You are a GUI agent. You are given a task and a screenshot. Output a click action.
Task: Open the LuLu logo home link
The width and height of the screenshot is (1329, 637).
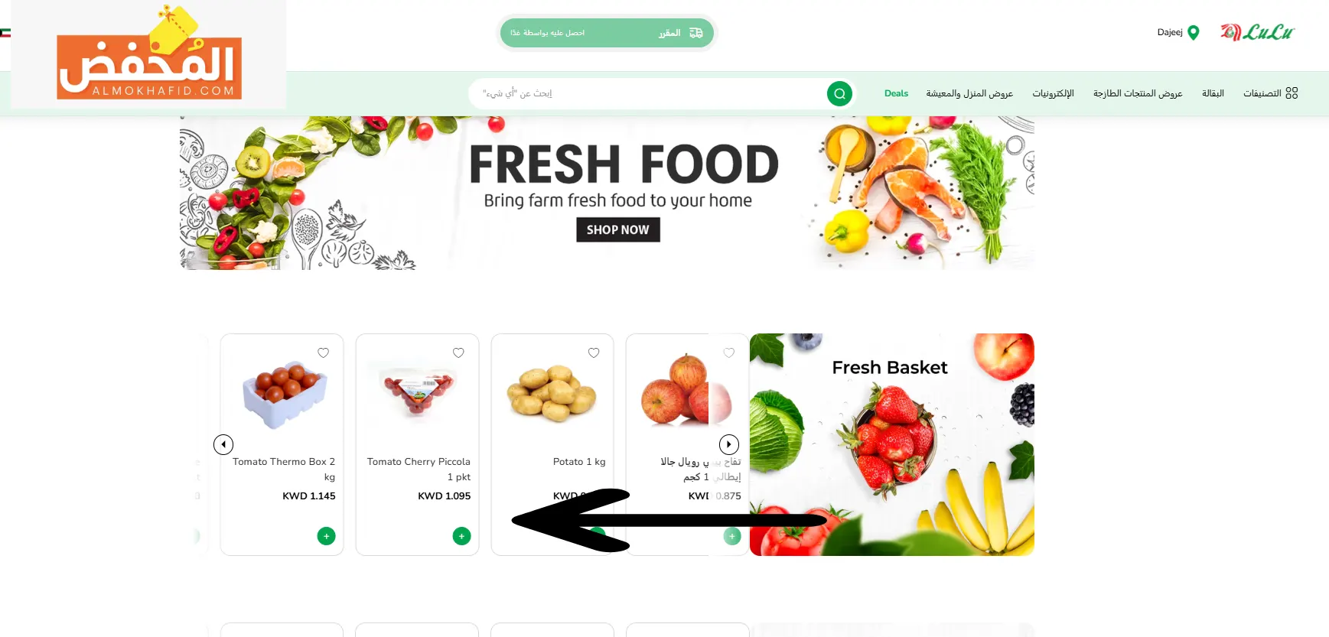click(x=1257, y=32)
